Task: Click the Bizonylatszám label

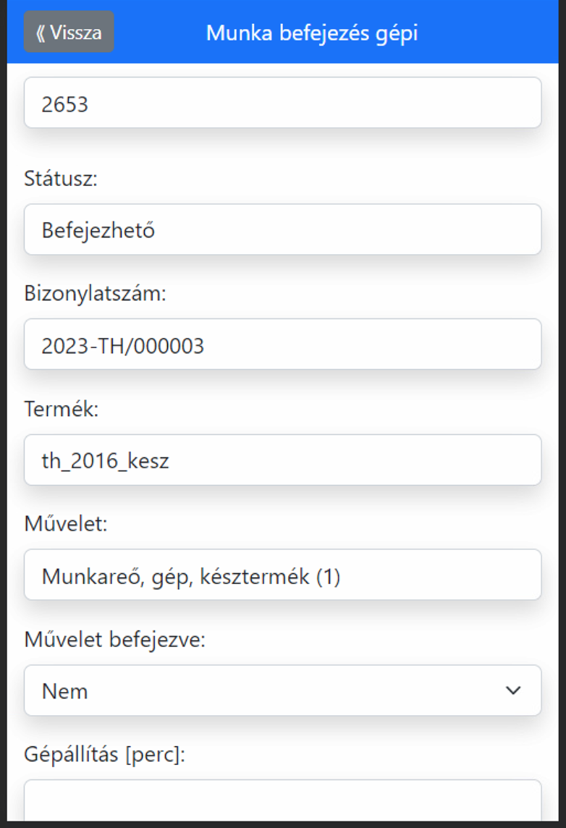Action: 95,293
